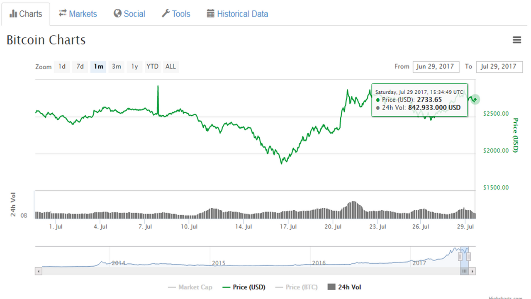Set zoom range to 7d
Image resolution: width=531 pixels, height=299 pixels.
pyautogui.click(x=80, y=66)
